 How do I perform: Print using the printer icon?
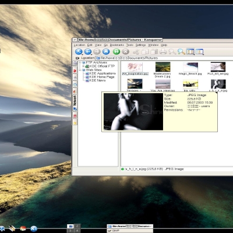click(x=163, y=52)
